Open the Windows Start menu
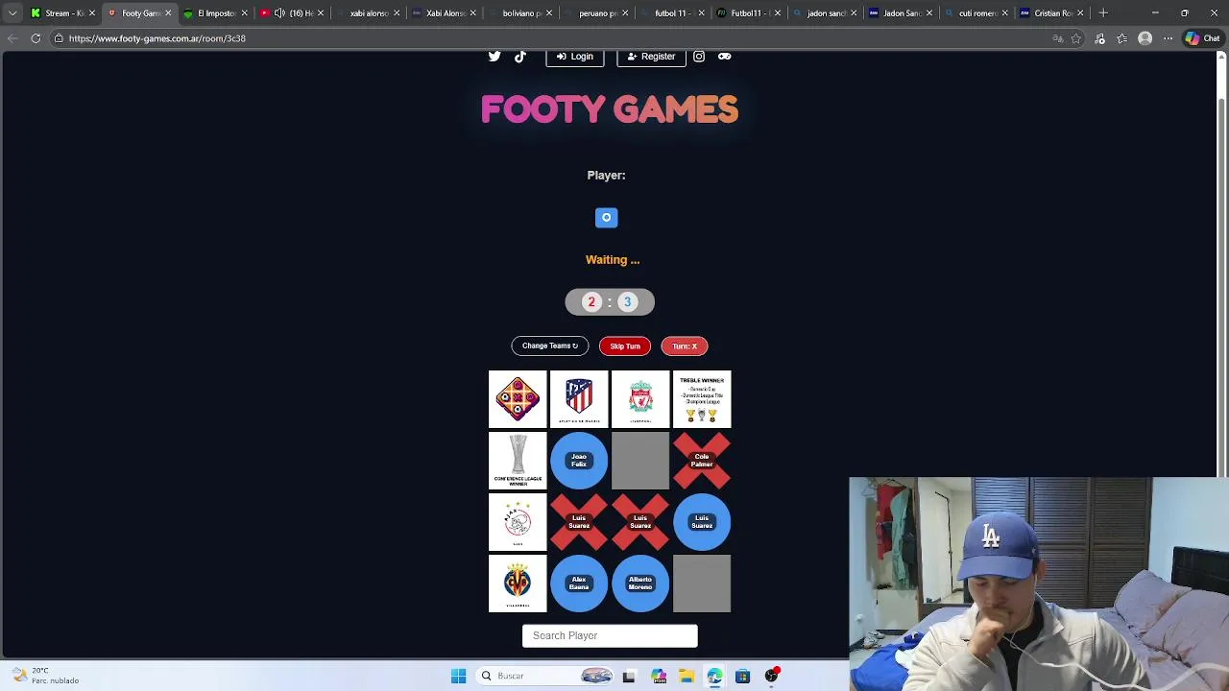1229x691 pixels. 458,676
